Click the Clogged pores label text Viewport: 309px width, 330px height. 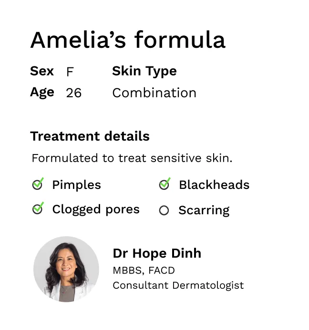click(x=96, y=209)
